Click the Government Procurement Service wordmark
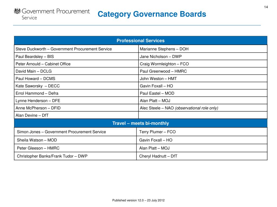277x207 pixels. pyautogui.click(x=55, y=14)
